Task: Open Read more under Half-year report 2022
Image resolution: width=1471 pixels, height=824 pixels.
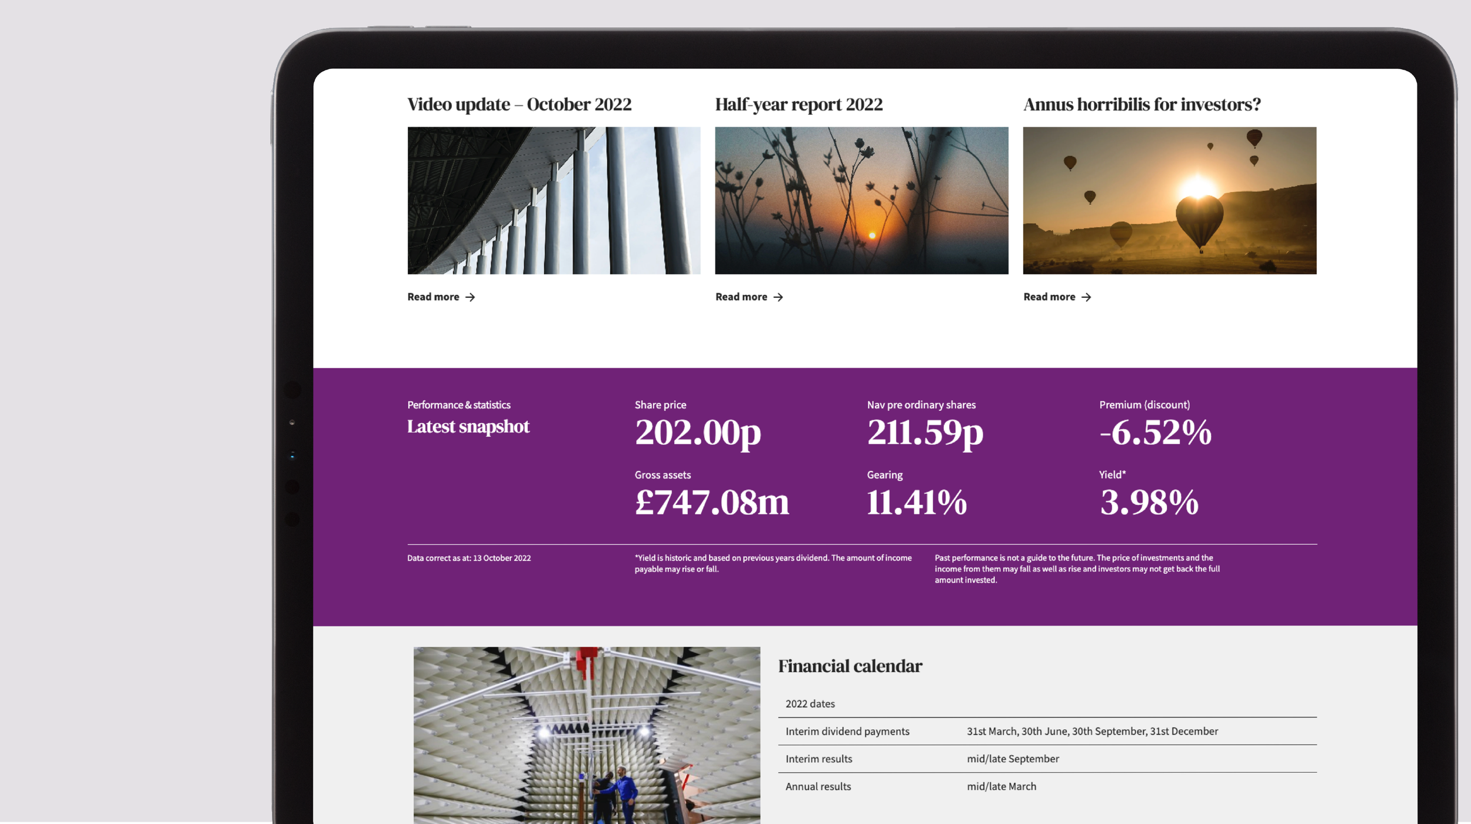Action: (741, 297)
